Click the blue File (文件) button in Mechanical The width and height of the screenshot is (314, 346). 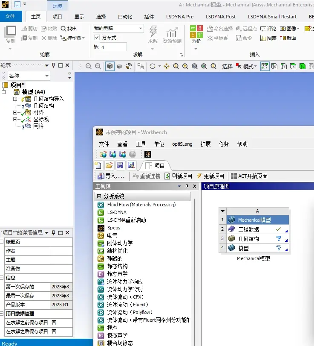pos(11,16)
